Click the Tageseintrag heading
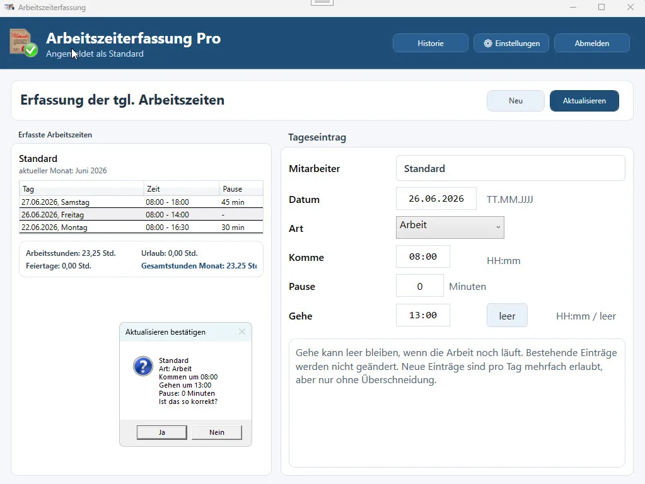Image resolution: width=645 pixels, height=484 pixels. click(x=317, y=137)
